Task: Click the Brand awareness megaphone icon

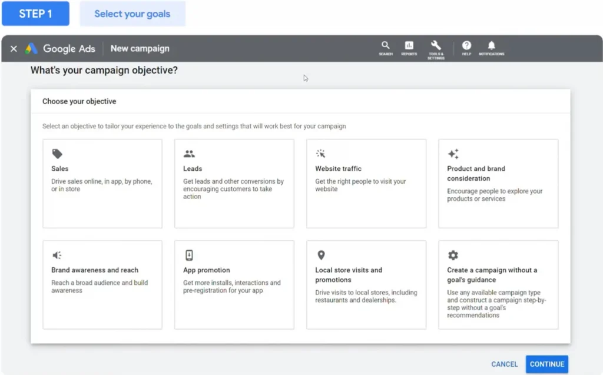Action: (x=57, y=255)
